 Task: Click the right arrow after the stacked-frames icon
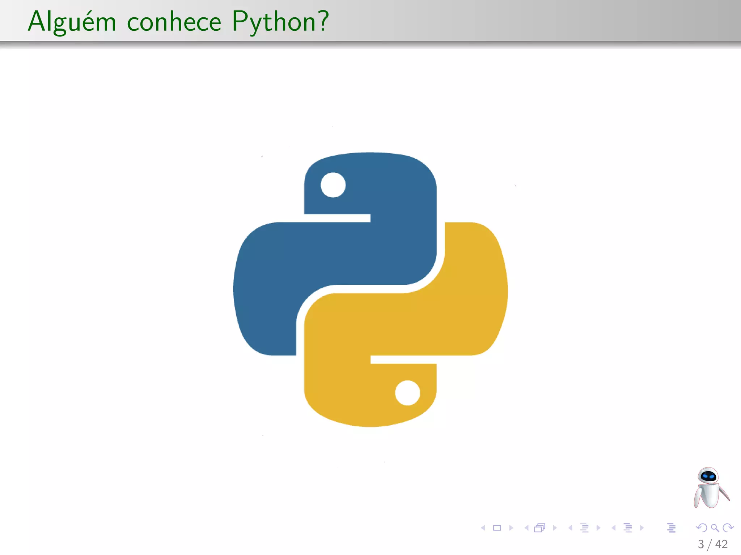(x=555, y=528)
